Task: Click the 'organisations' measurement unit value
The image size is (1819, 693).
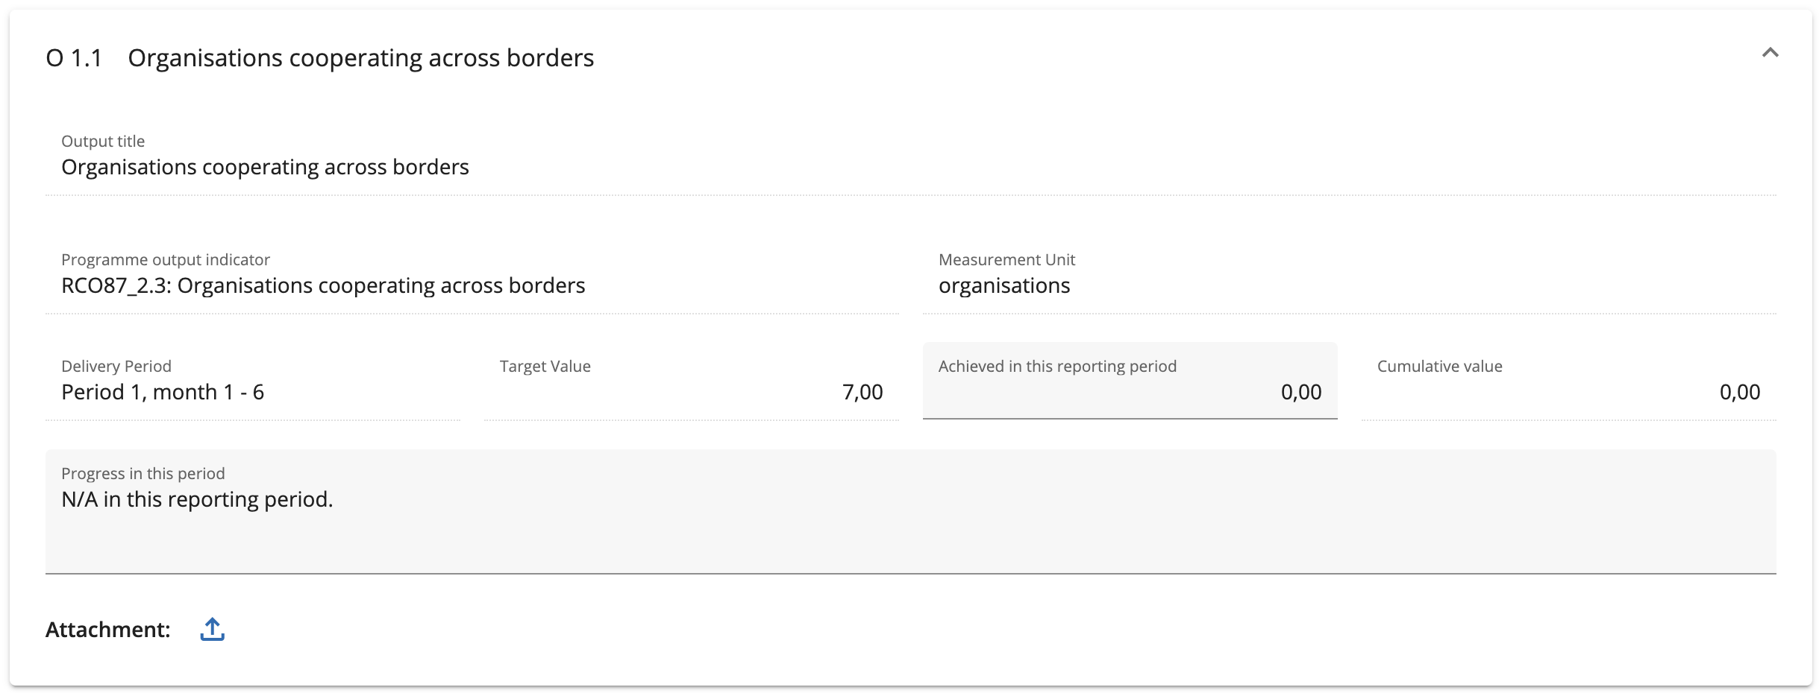Action: tap(1004, 285)
